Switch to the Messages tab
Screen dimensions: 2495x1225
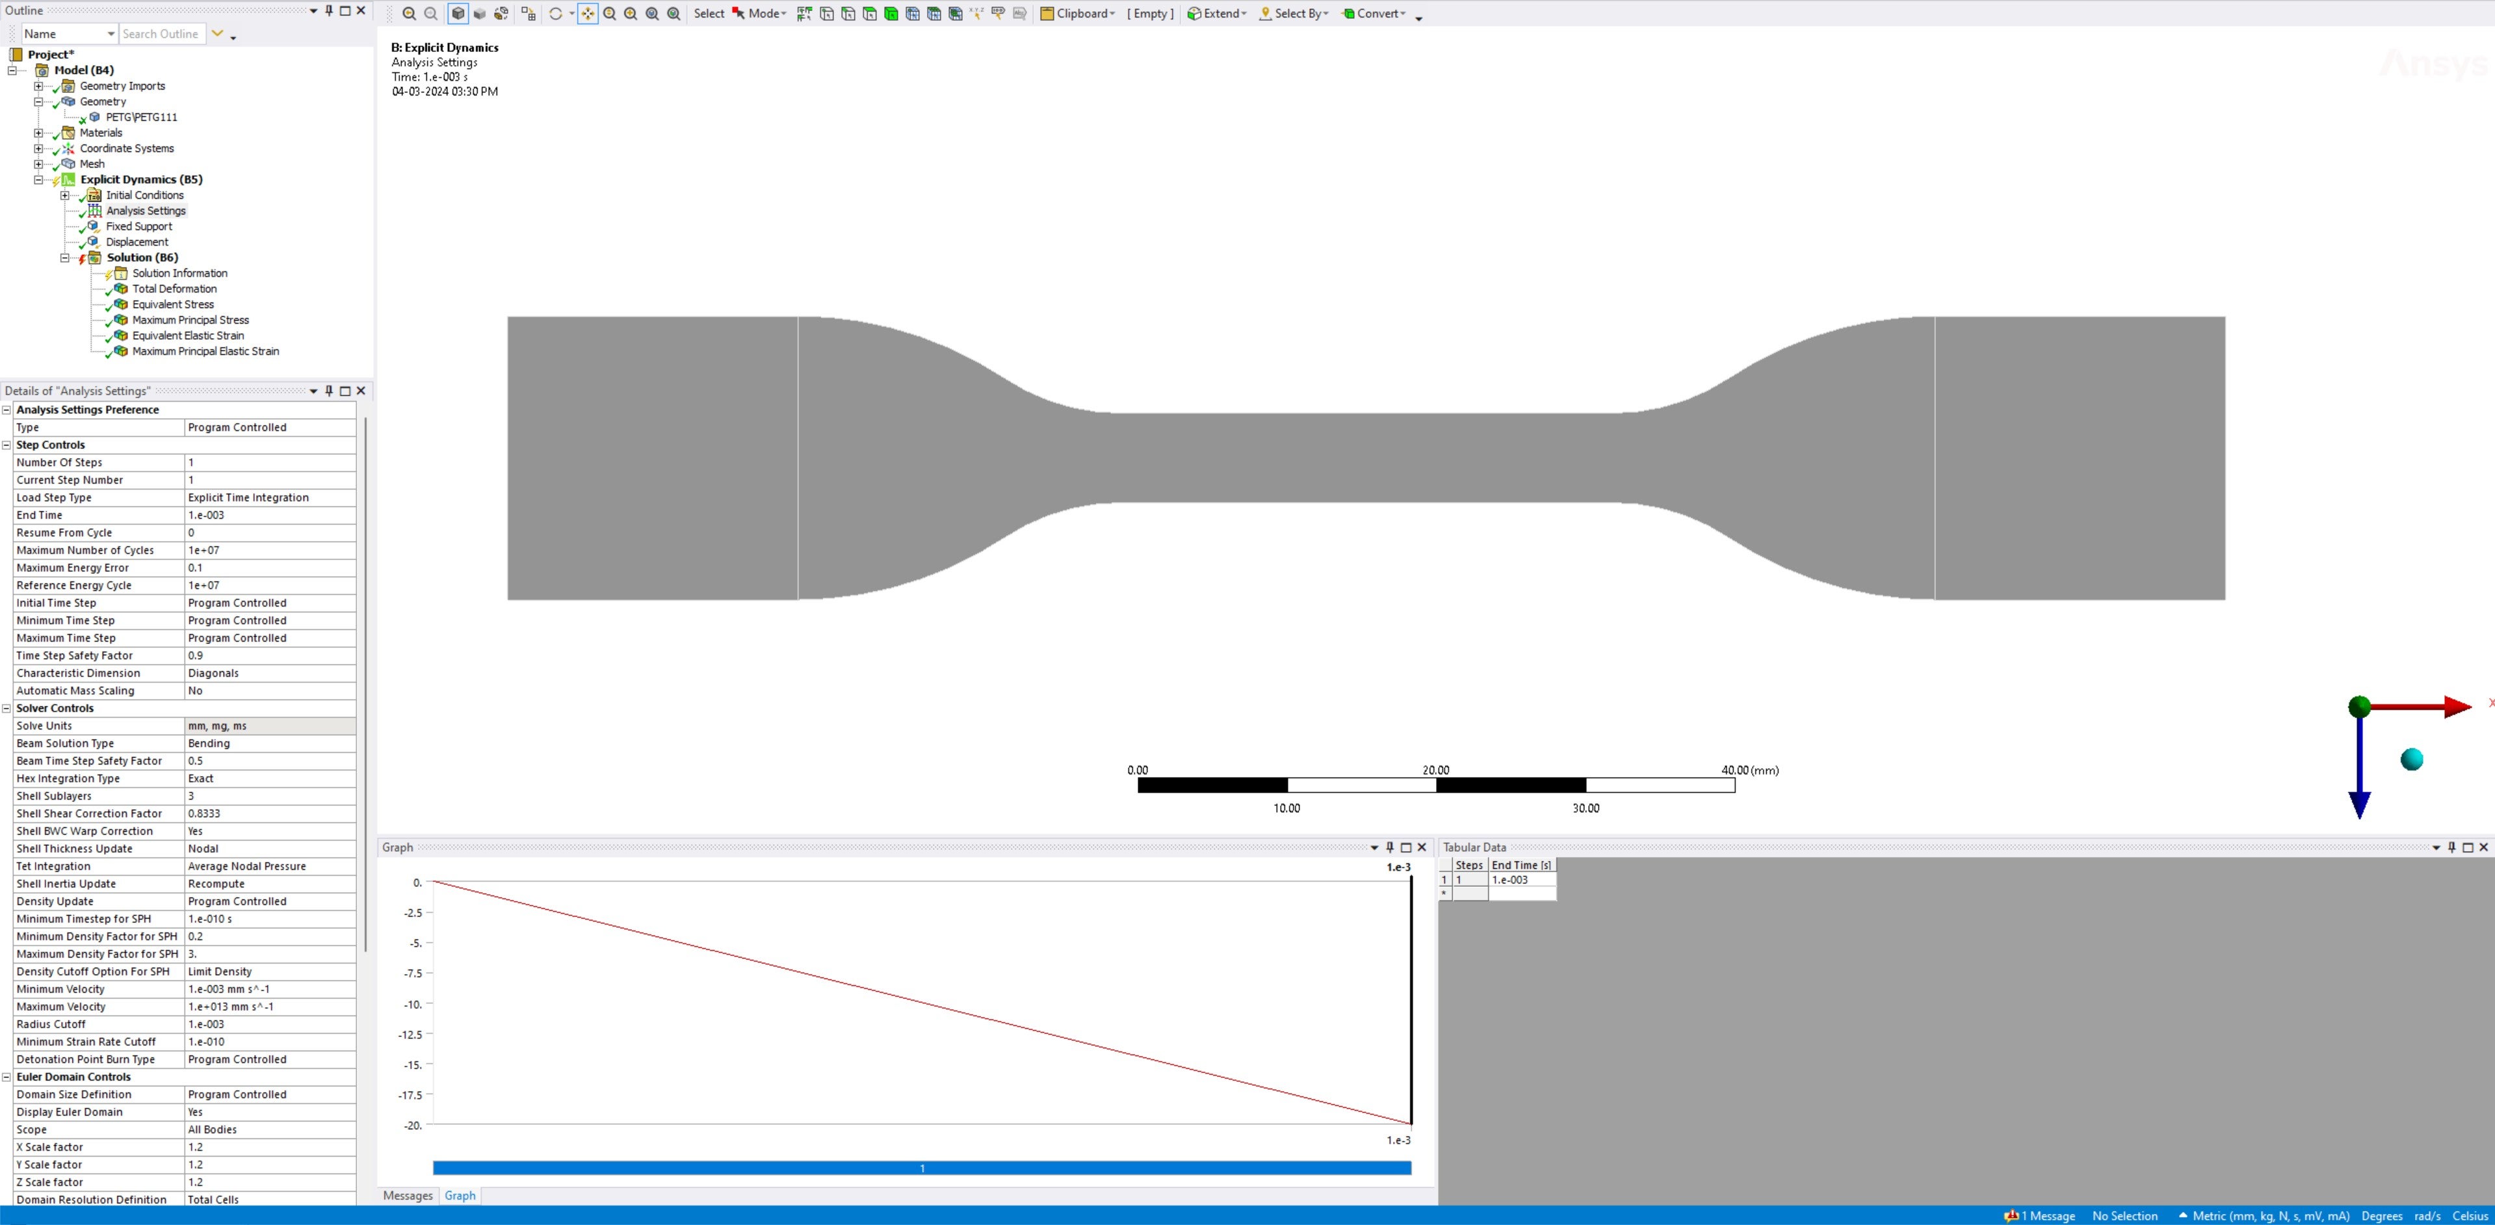tap(408, 1196)
